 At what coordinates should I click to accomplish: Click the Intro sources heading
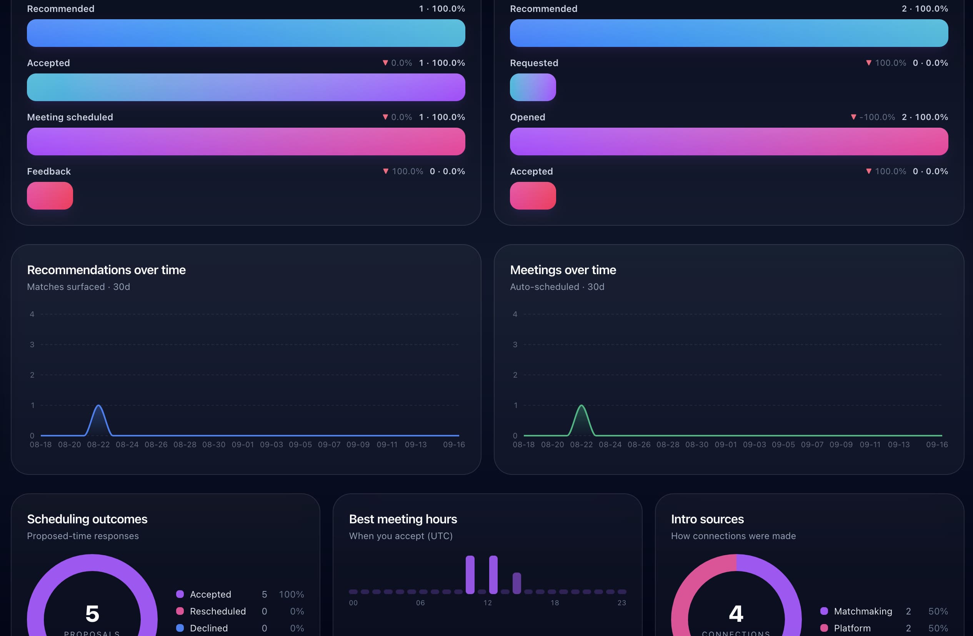(x=707, y=519)
